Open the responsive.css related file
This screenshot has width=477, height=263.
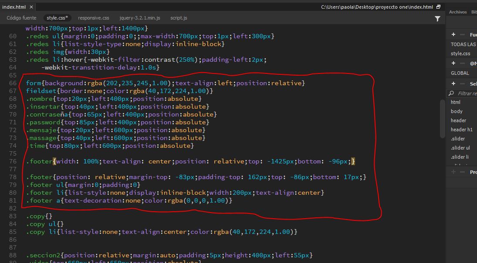[93, 18]
